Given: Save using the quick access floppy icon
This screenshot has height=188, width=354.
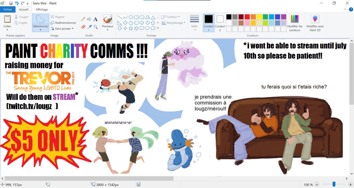Looking at the screenshot, I should [11, 3].
